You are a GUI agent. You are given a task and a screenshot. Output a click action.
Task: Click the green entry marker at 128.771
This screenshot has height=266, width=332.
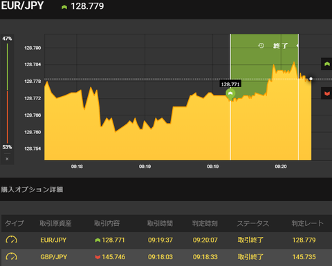tap(230, 94)
